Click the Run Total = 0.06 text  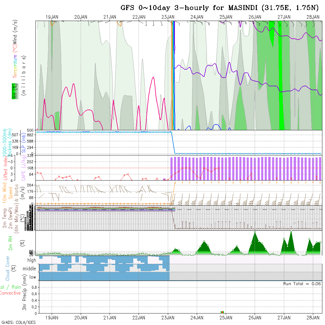click(x=302, y=284)
